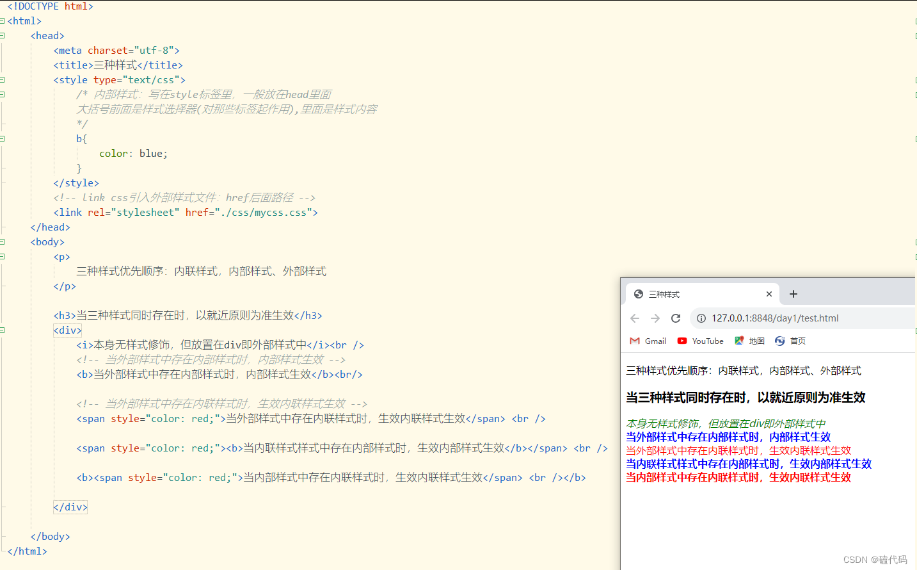Select the 三种样式 browser tab
Image resolution: width=917 pixels, height=570 pixels.
click(x=702, y=294)
